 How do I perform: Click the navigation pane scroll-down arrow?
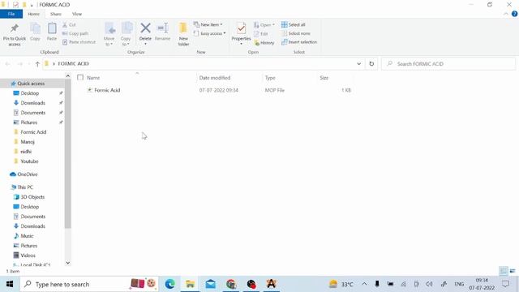68,263
